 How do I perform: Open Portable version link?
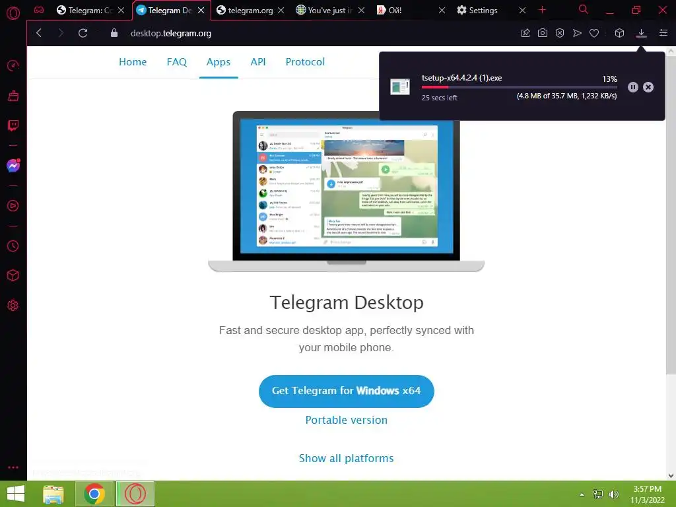(x=346, y=420)
